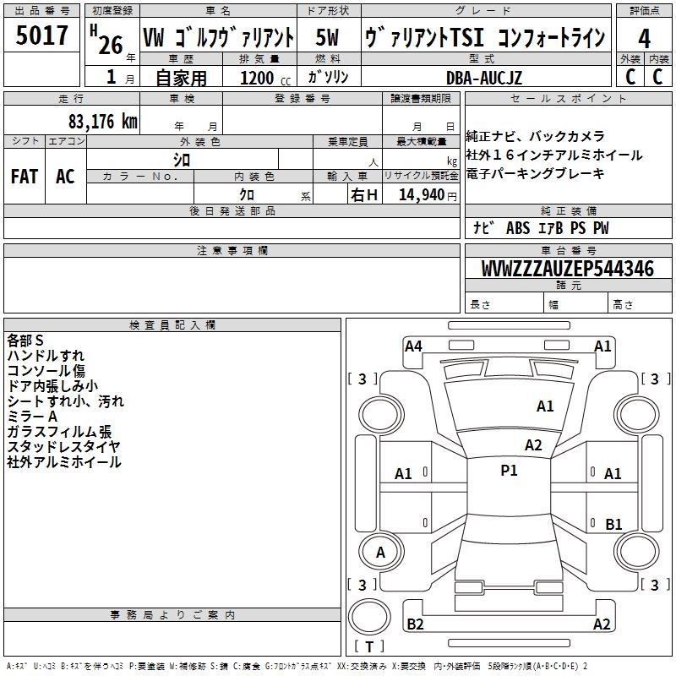This screenshot has width=676, height=676.
Task: Click the 1200 cc displacement field
Action: pos(260,78)
